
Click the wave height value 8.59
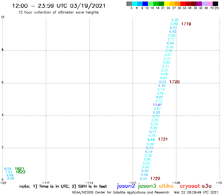[7, 169]
